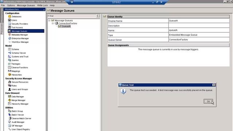Collapse the Workbenches panel header
The height and width of the screenshot is (131, 233).
pyautogui.click(x=44, y=9)
